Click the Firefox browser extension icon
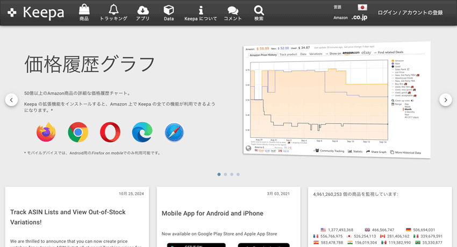This screenshot has height=247, width=457. (x=46, y=132)
